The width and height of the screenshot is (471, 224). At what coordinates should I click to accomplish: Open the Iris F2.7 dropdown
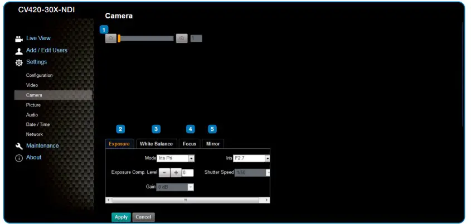pos(251,158)
